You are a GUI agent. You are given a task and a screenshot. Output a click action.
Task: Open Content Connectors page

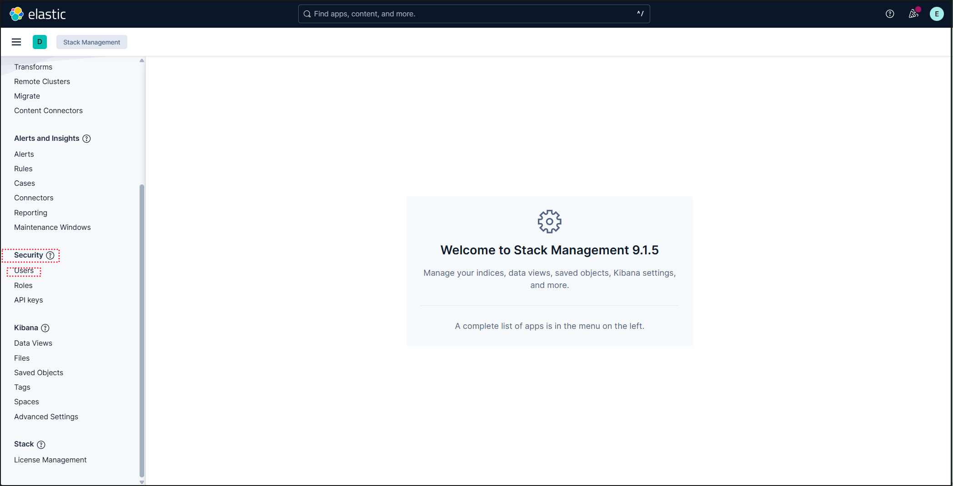coord(48,110)
